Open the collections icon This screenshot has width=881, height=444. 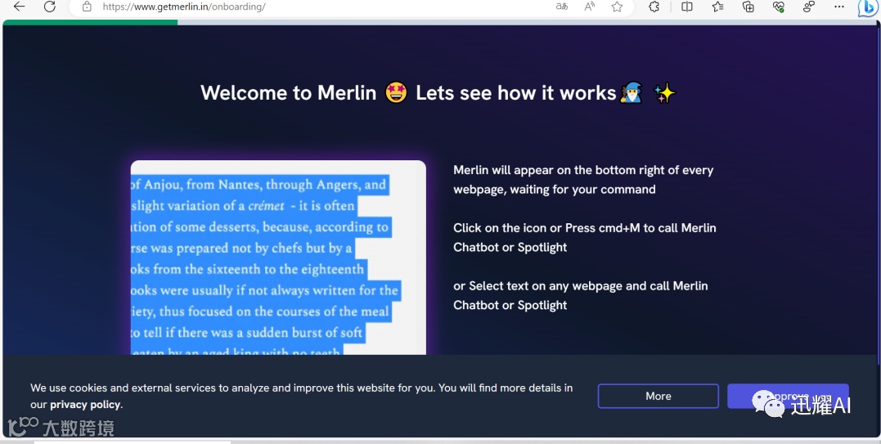point(748,7)
